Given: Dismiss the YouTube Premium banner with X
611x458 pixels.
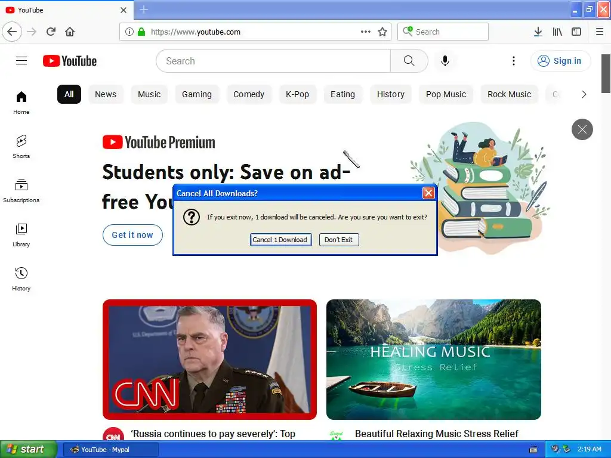Looking at the screenshot, I should click(x=582, y=129).
